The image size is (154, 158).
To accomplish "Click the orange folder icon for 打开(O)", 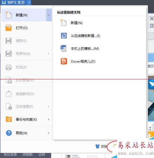I will [x=9, y=28].
